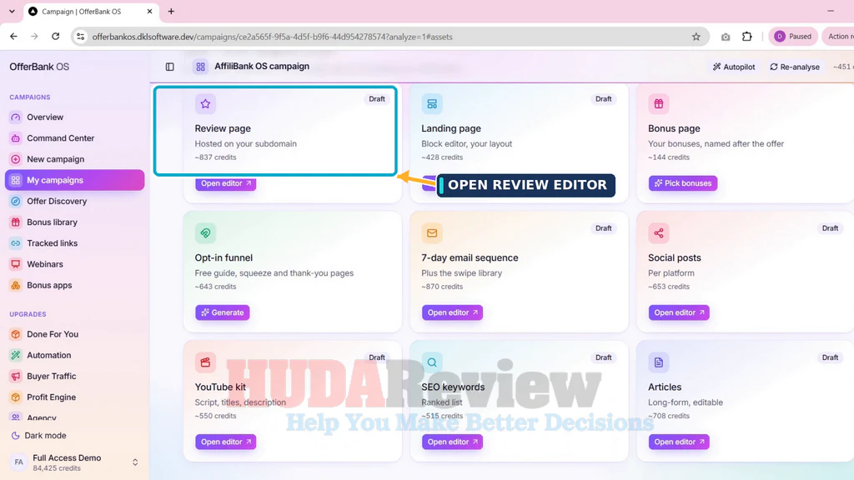Open the Bonus library
The height and width of the screenshot is (480, 854).
(x=74, y=222)
